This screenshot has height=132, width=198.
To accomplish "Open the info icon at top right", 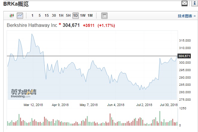I will 195,3.
